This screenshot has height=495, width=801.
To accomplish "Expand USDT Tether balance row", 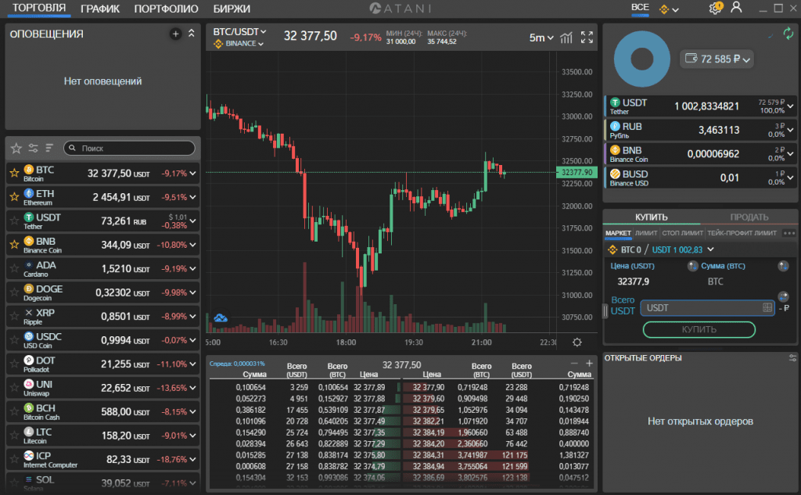I will point(790,106).
